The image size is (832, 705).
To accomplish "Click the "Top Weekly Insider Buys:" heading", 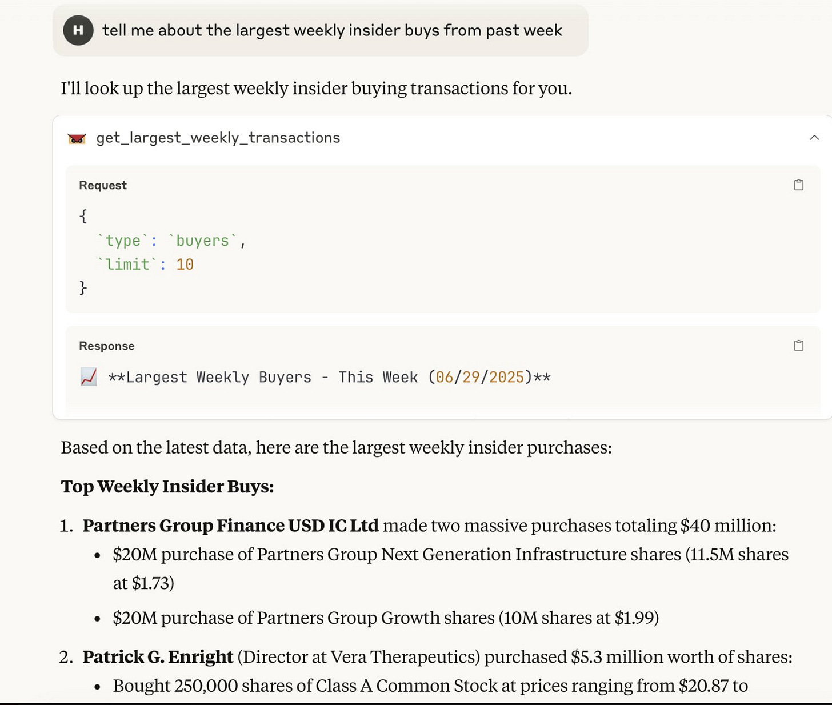I will point(167,486).
